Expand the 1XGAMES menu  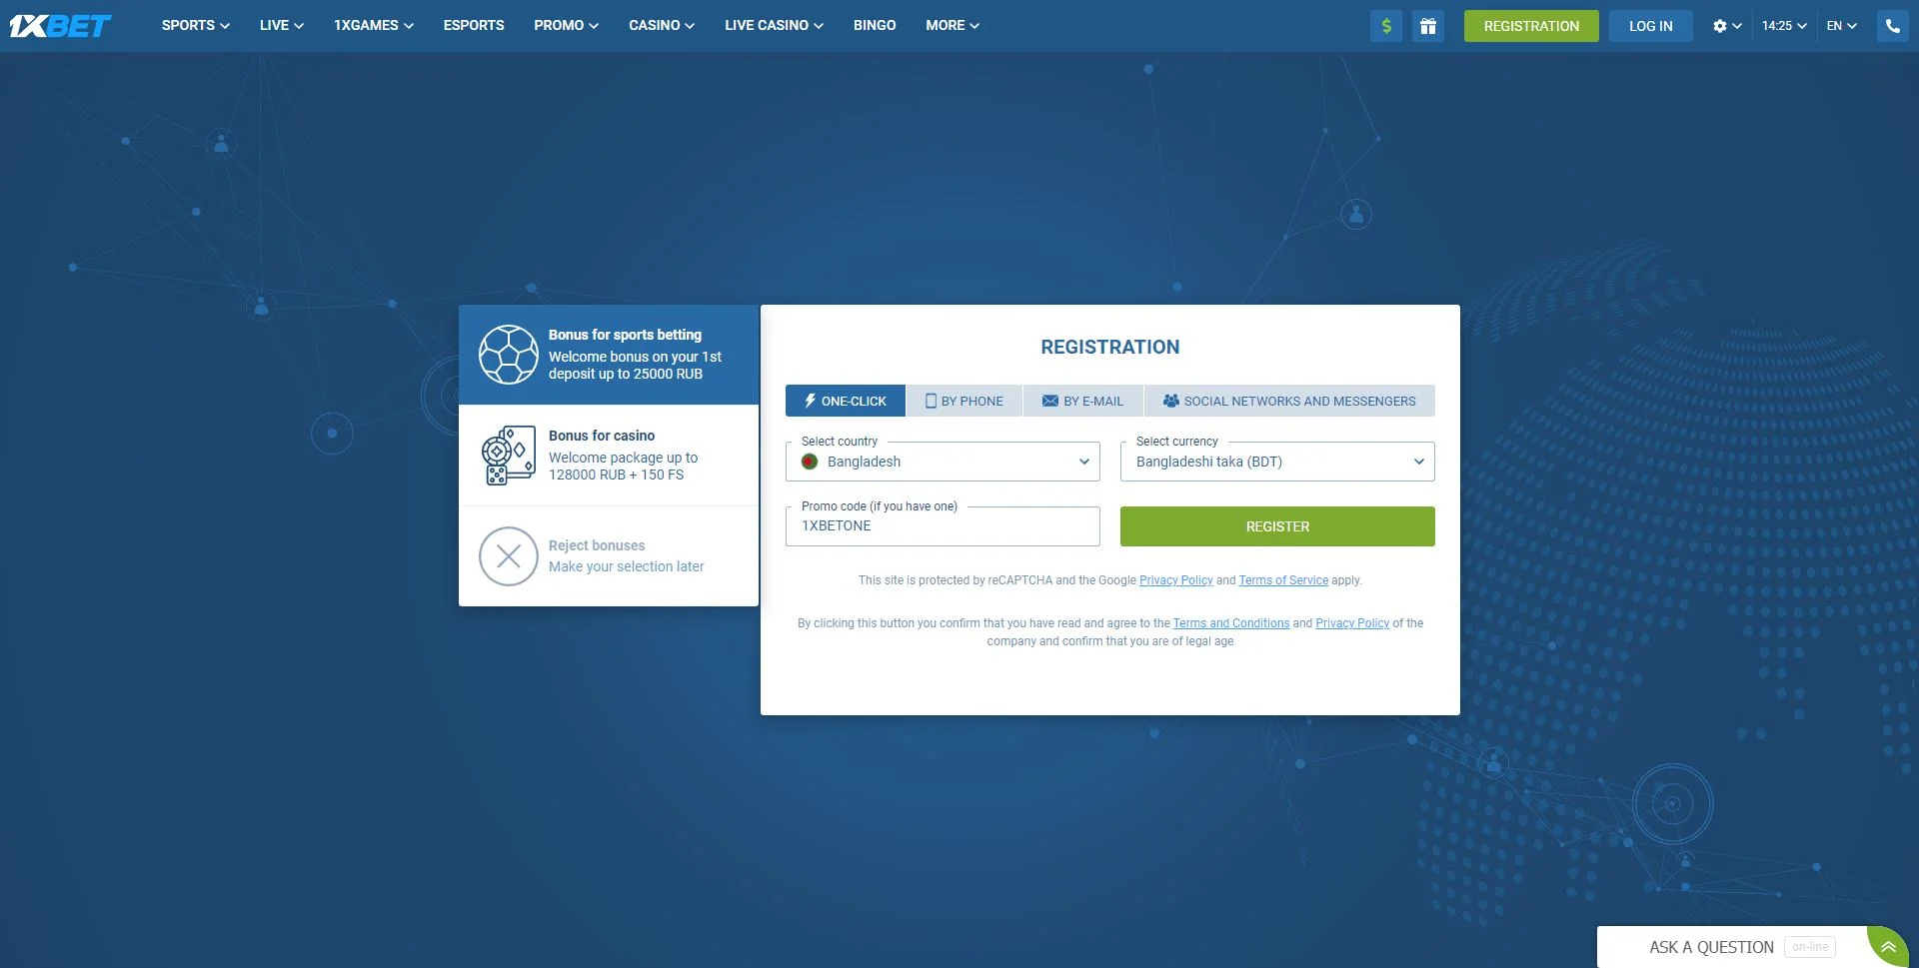pos(374,26)
